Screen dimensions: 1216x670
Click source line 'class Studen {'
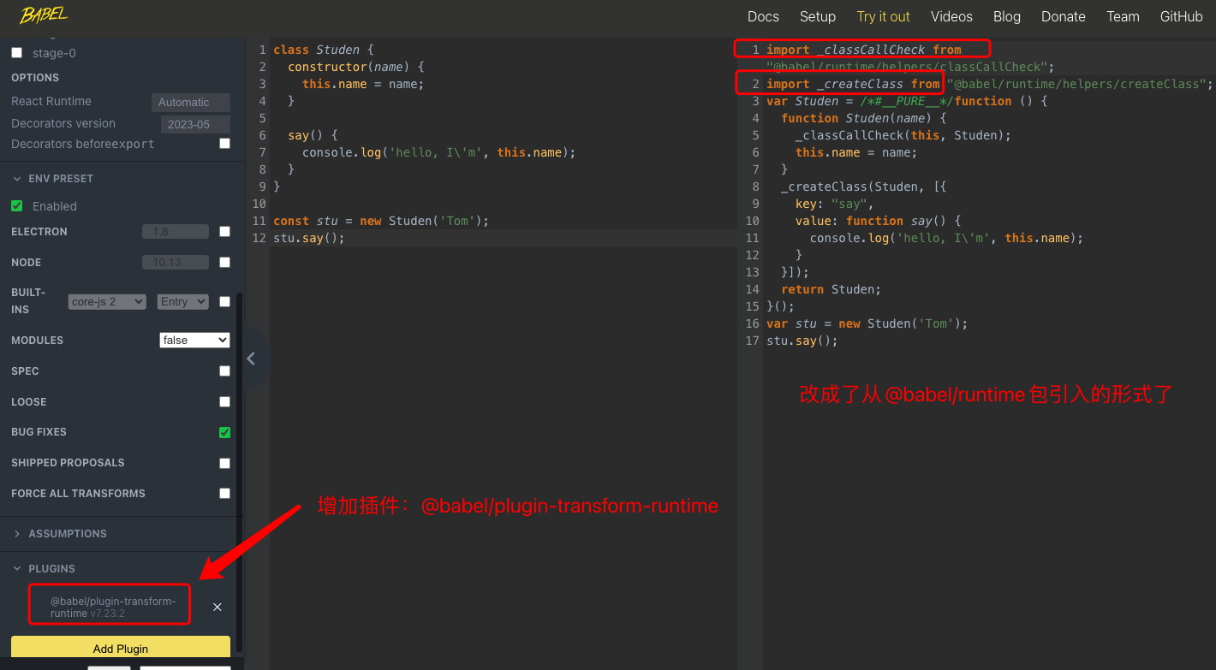tap(324, 50)
